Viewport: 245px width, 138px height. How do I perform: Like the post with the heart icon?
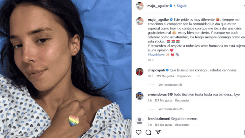[138, 132]
